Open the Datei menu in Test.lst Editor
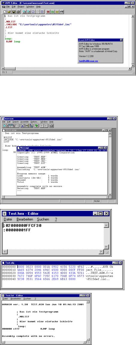 click(5, 299)
